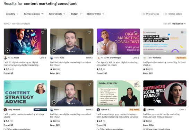Favorite Assad's gig with the heart icon
This screenshot has height=131, width=191.
point(43,33)
